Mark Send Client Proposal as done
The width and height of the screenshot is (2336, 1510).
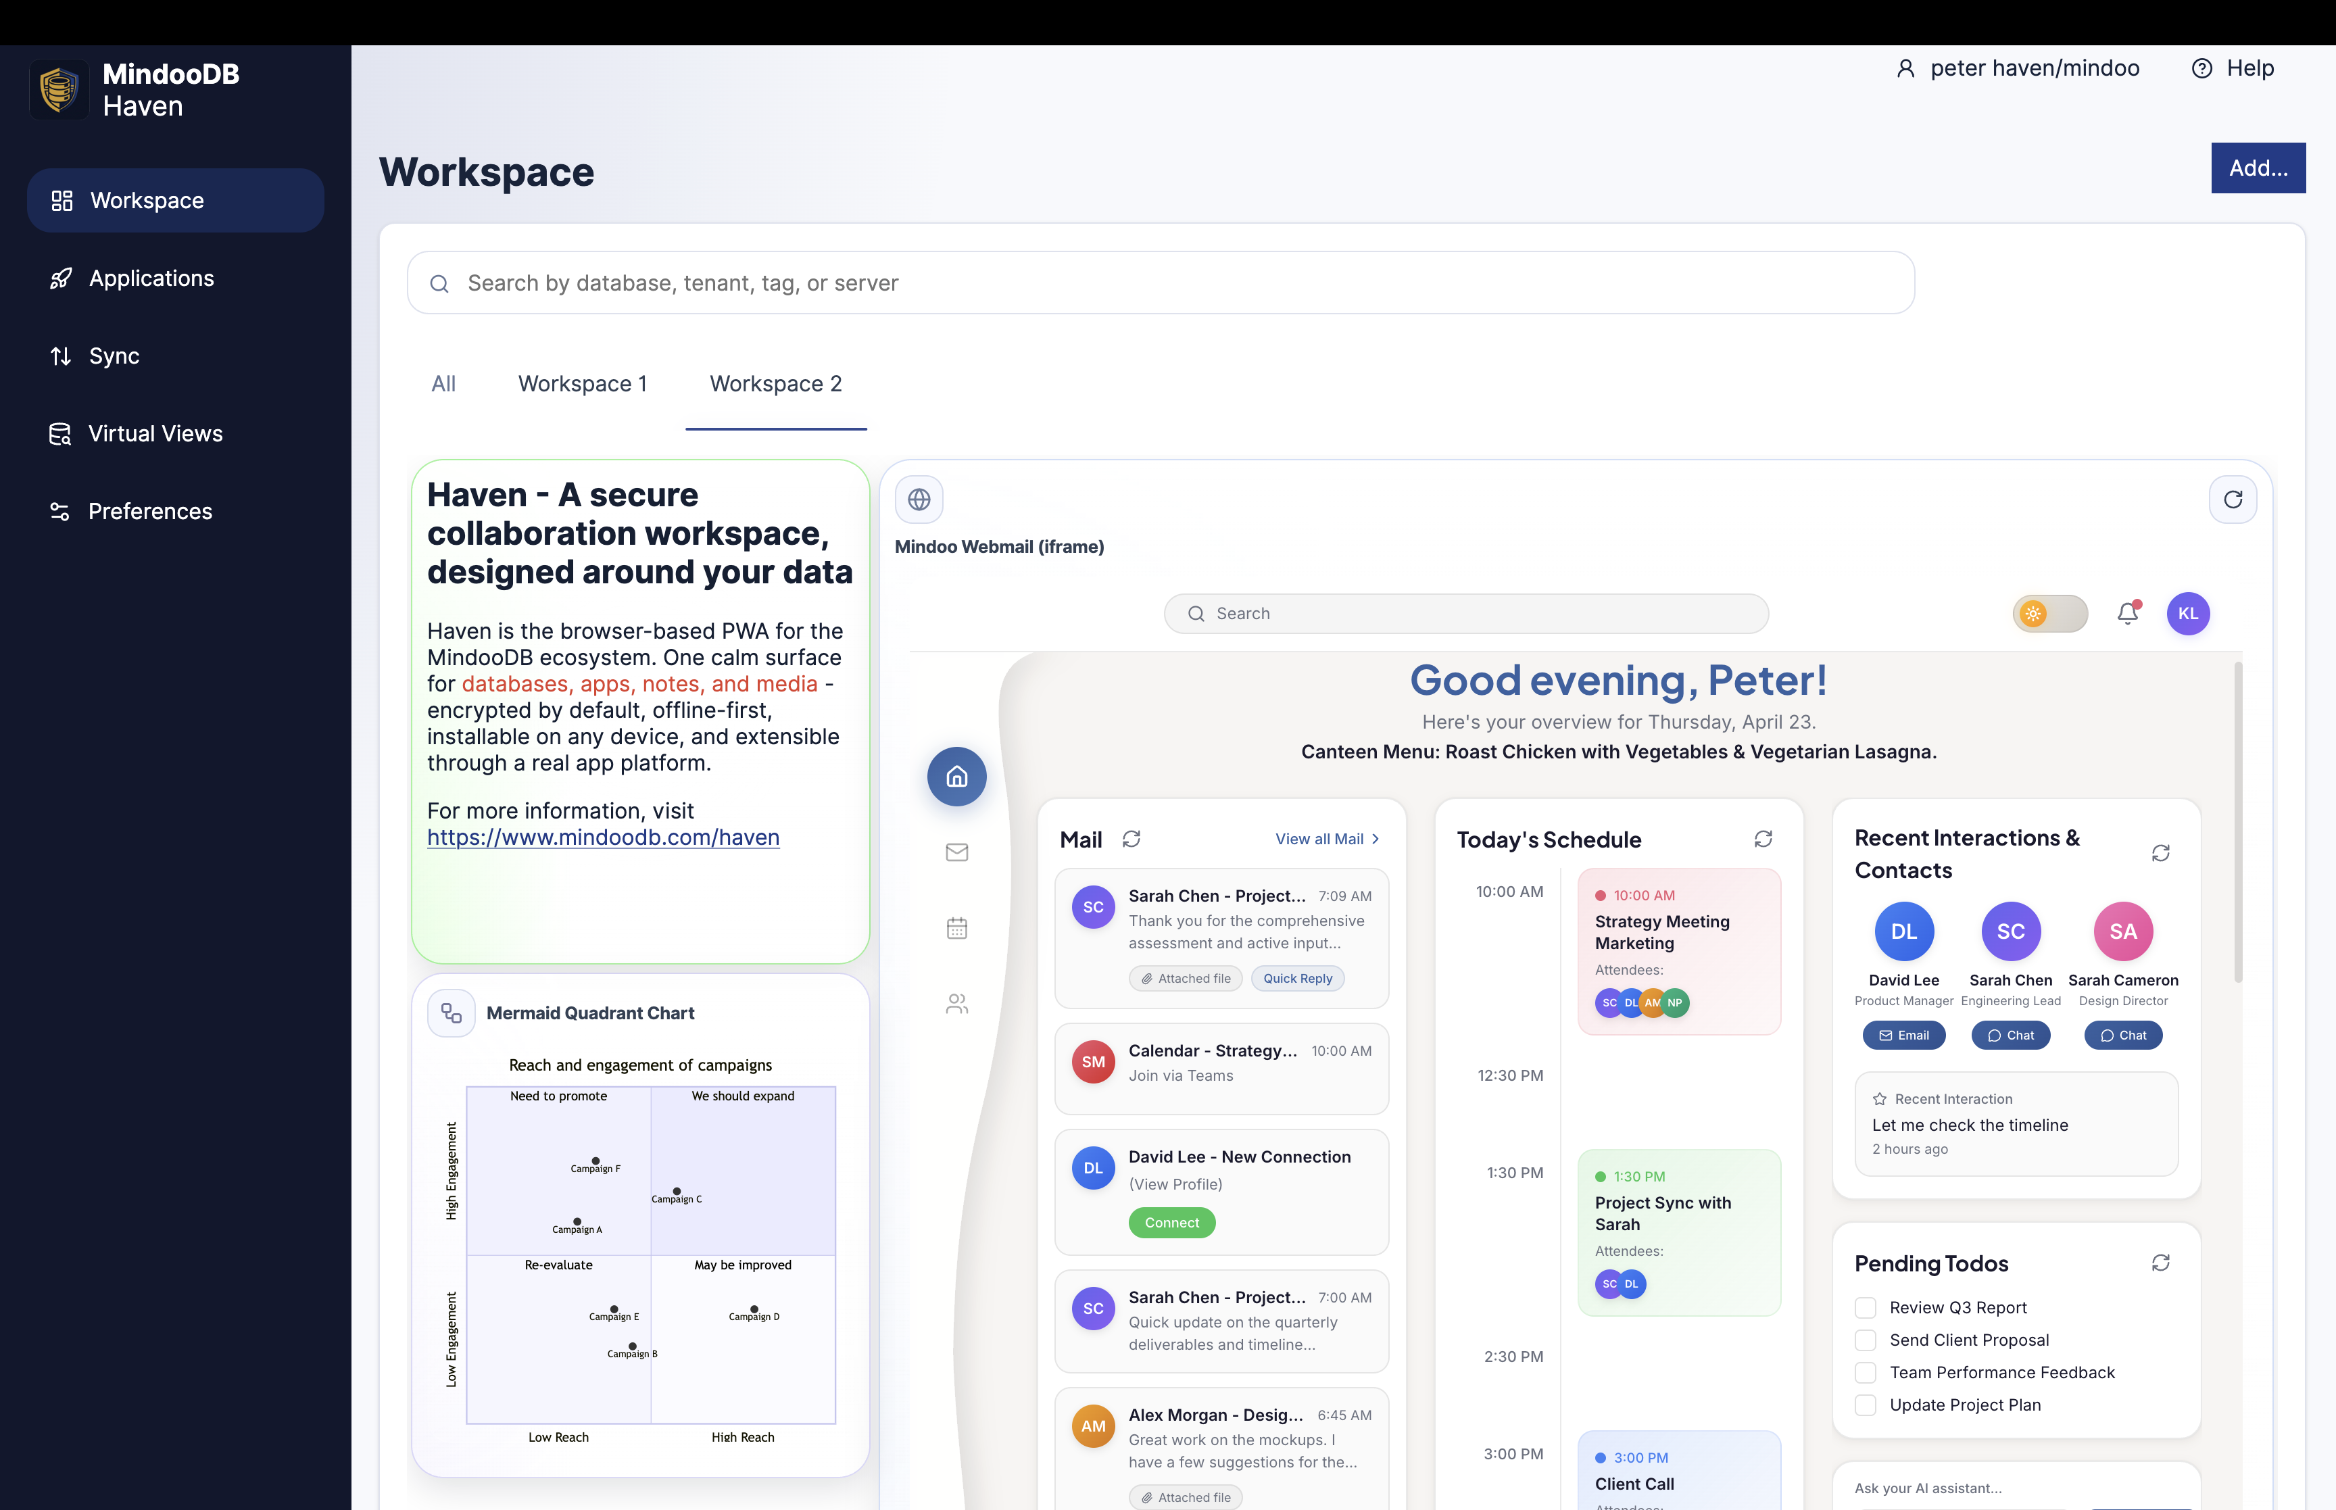tap(1864, 1340)
